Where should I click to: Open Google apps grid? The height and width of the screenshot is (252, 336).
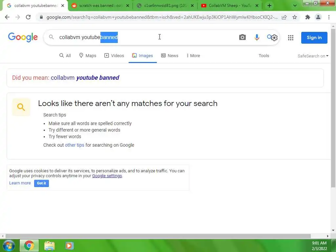291,38
